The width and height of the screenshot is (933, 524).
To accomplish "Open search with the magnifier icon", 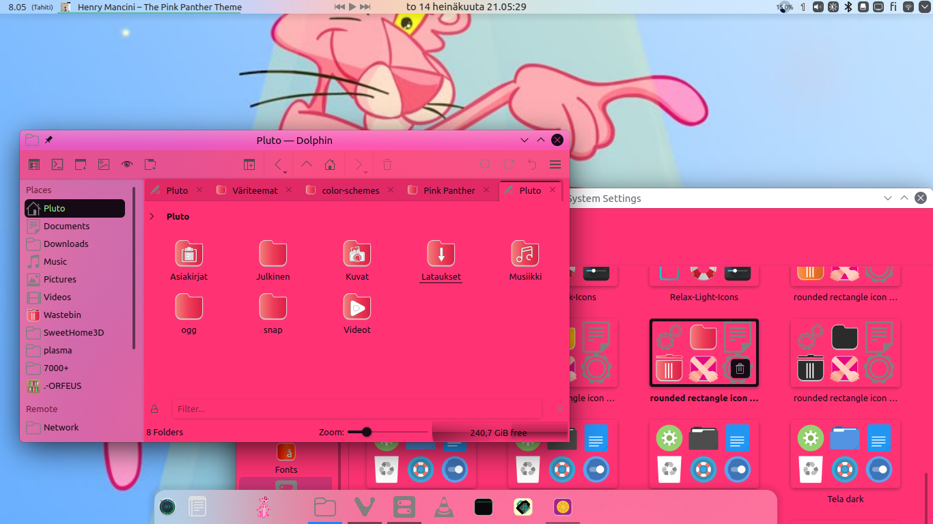I will (x=486, y=164).
